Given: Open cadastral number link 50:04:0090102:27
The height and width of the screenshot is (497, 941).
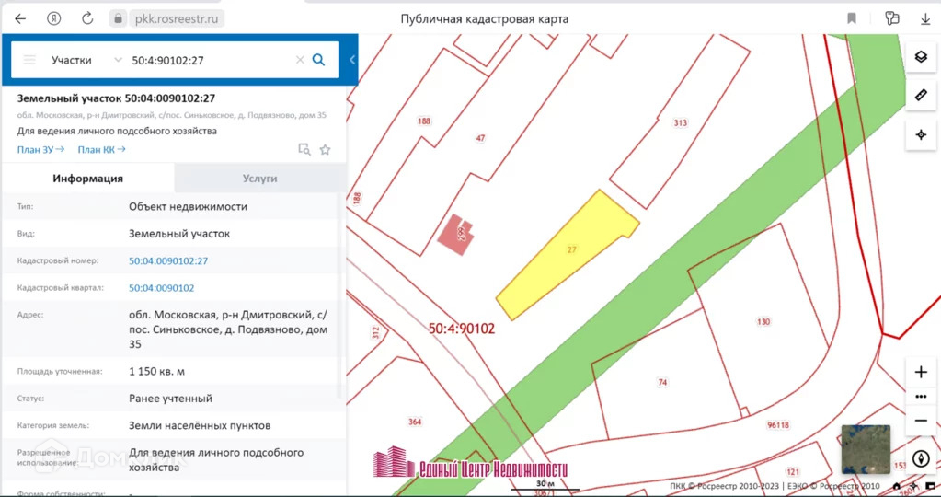Looking at the screenshot, I should point(168,261).
